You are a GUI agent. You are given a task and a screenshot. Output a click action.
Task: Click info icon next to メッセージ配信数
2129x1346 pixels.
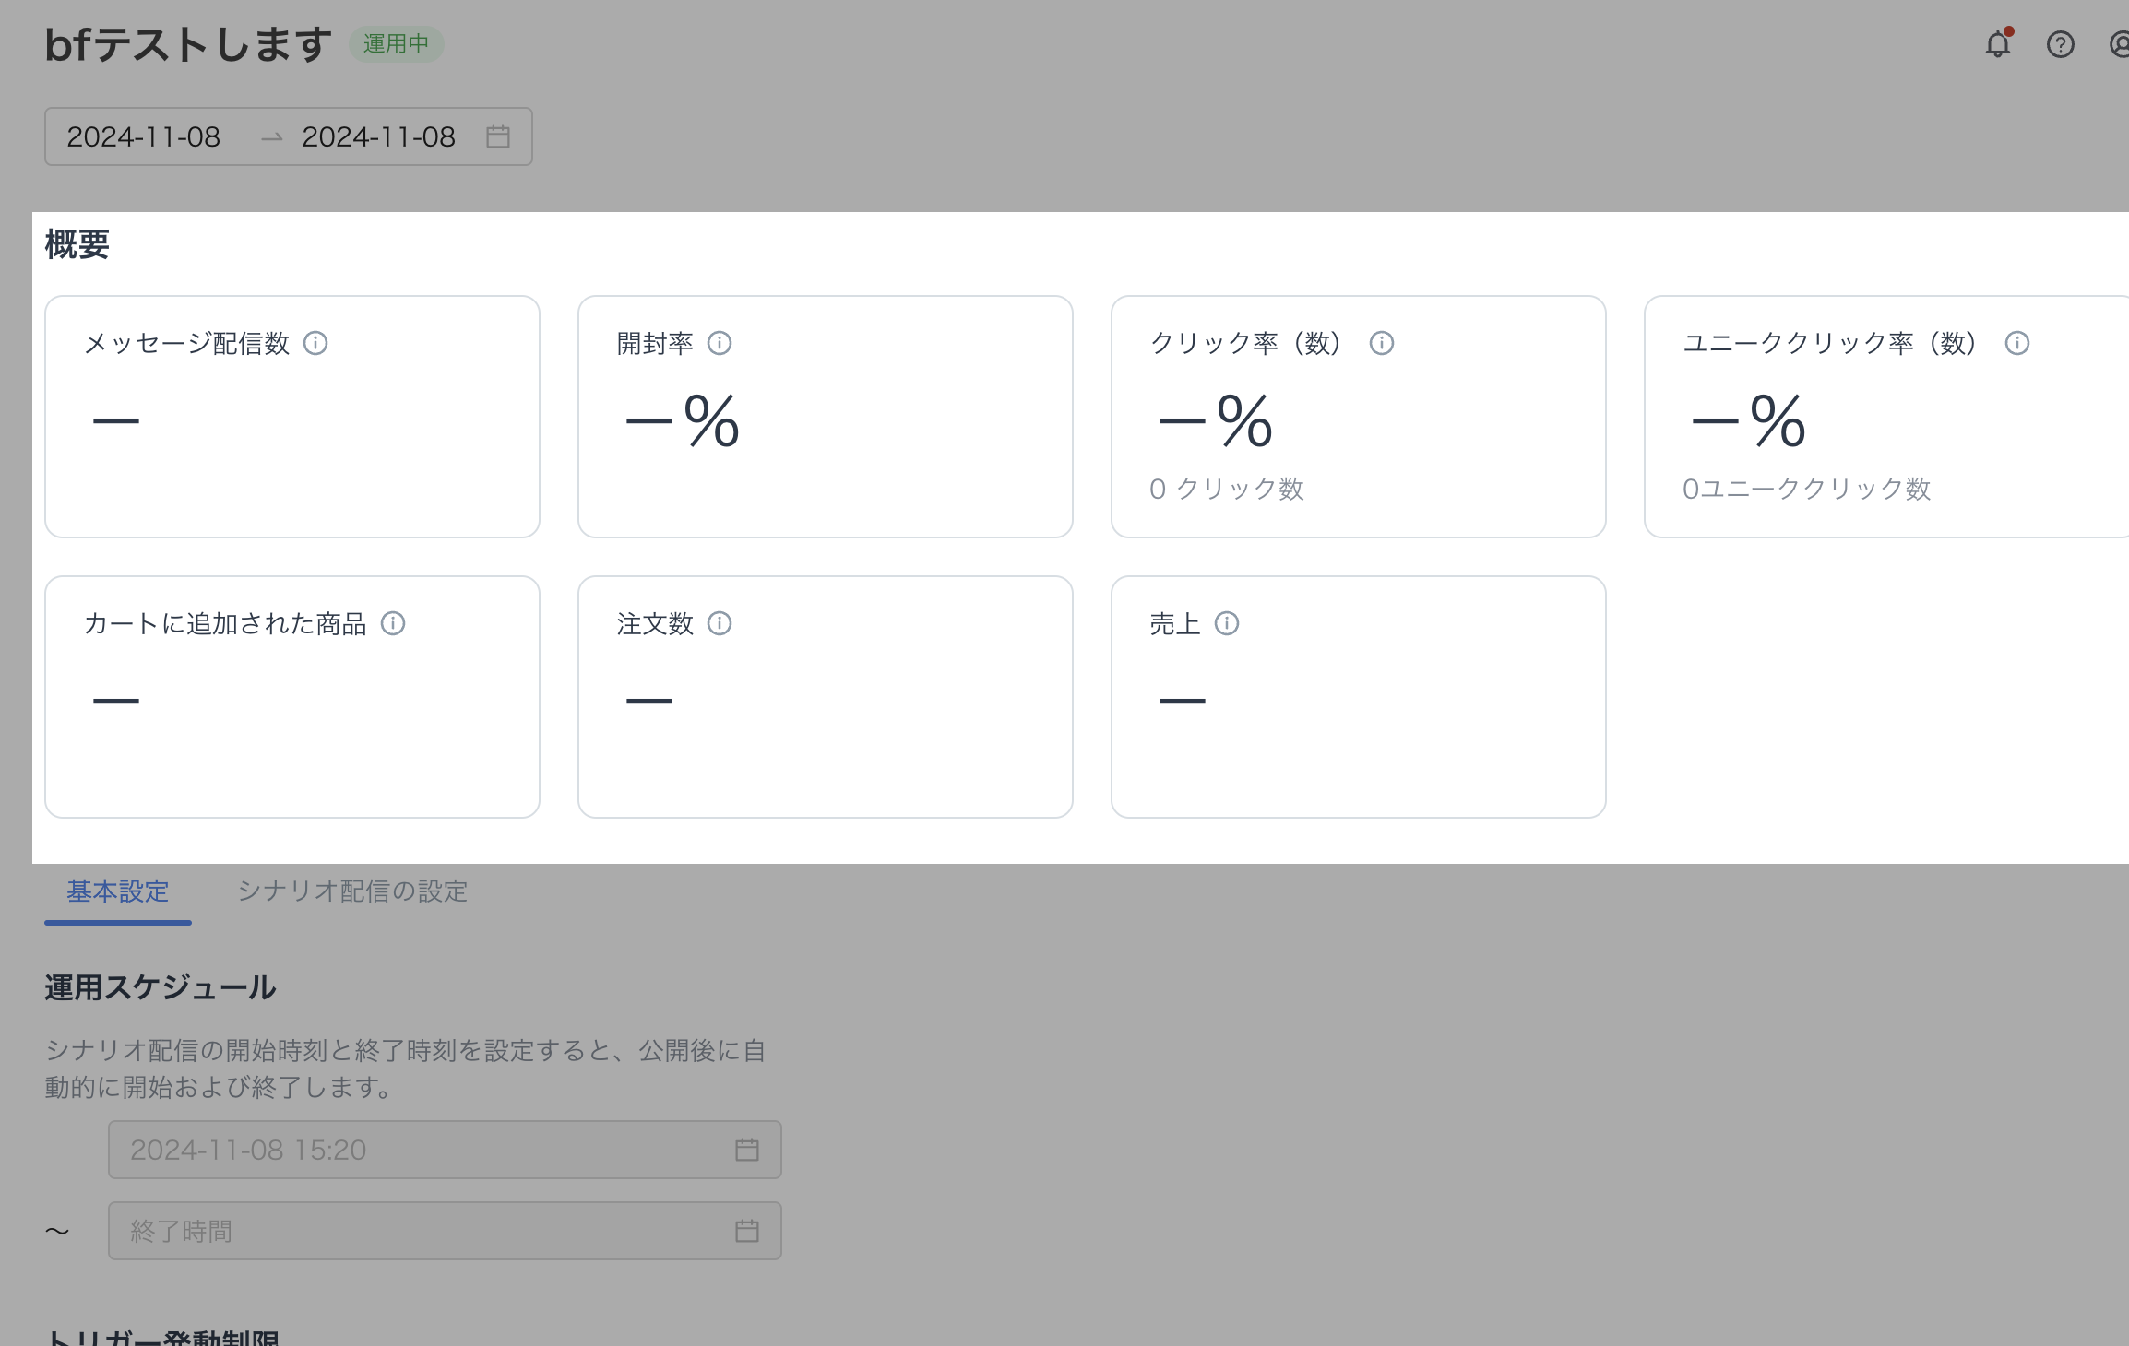coord(315,343)
